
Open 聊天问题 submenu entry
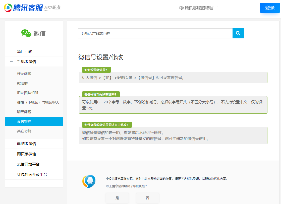click(x=24, y=112)
